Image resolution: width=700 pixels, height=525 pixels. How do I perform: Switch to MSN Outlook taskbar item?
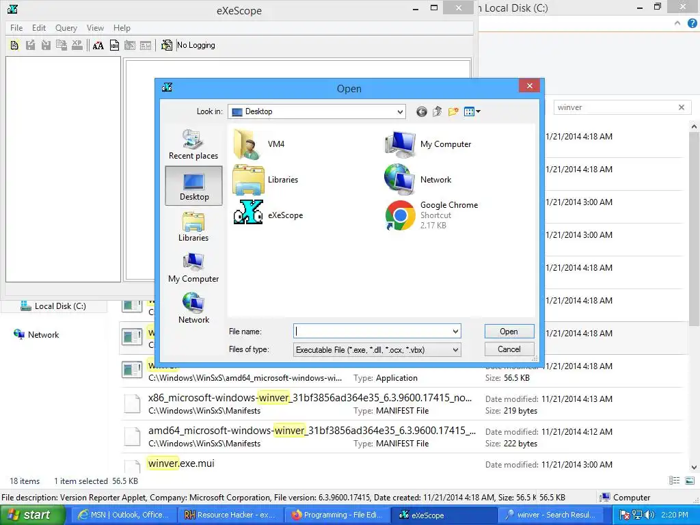[124, 515]
